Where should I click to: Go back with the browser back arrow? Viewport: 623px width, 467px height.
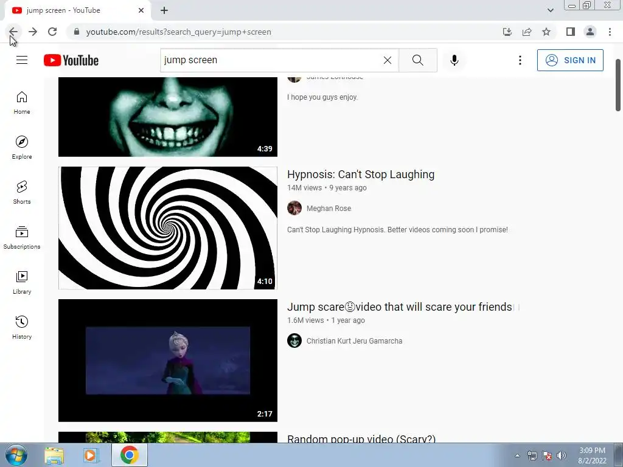pos(13,32)
